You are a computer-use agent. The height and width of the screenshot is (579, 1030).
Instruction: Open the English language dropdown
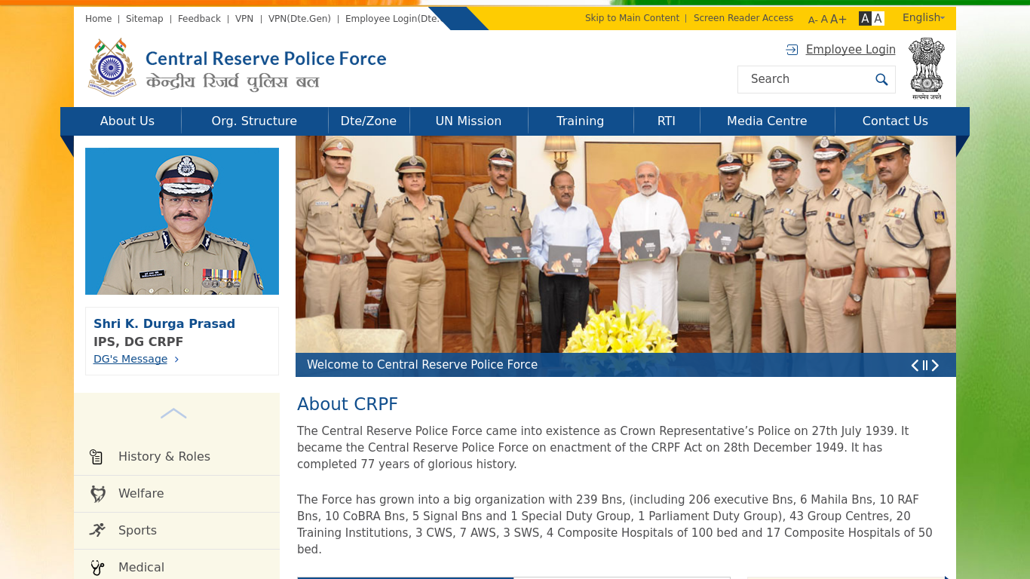coord(922,17)
